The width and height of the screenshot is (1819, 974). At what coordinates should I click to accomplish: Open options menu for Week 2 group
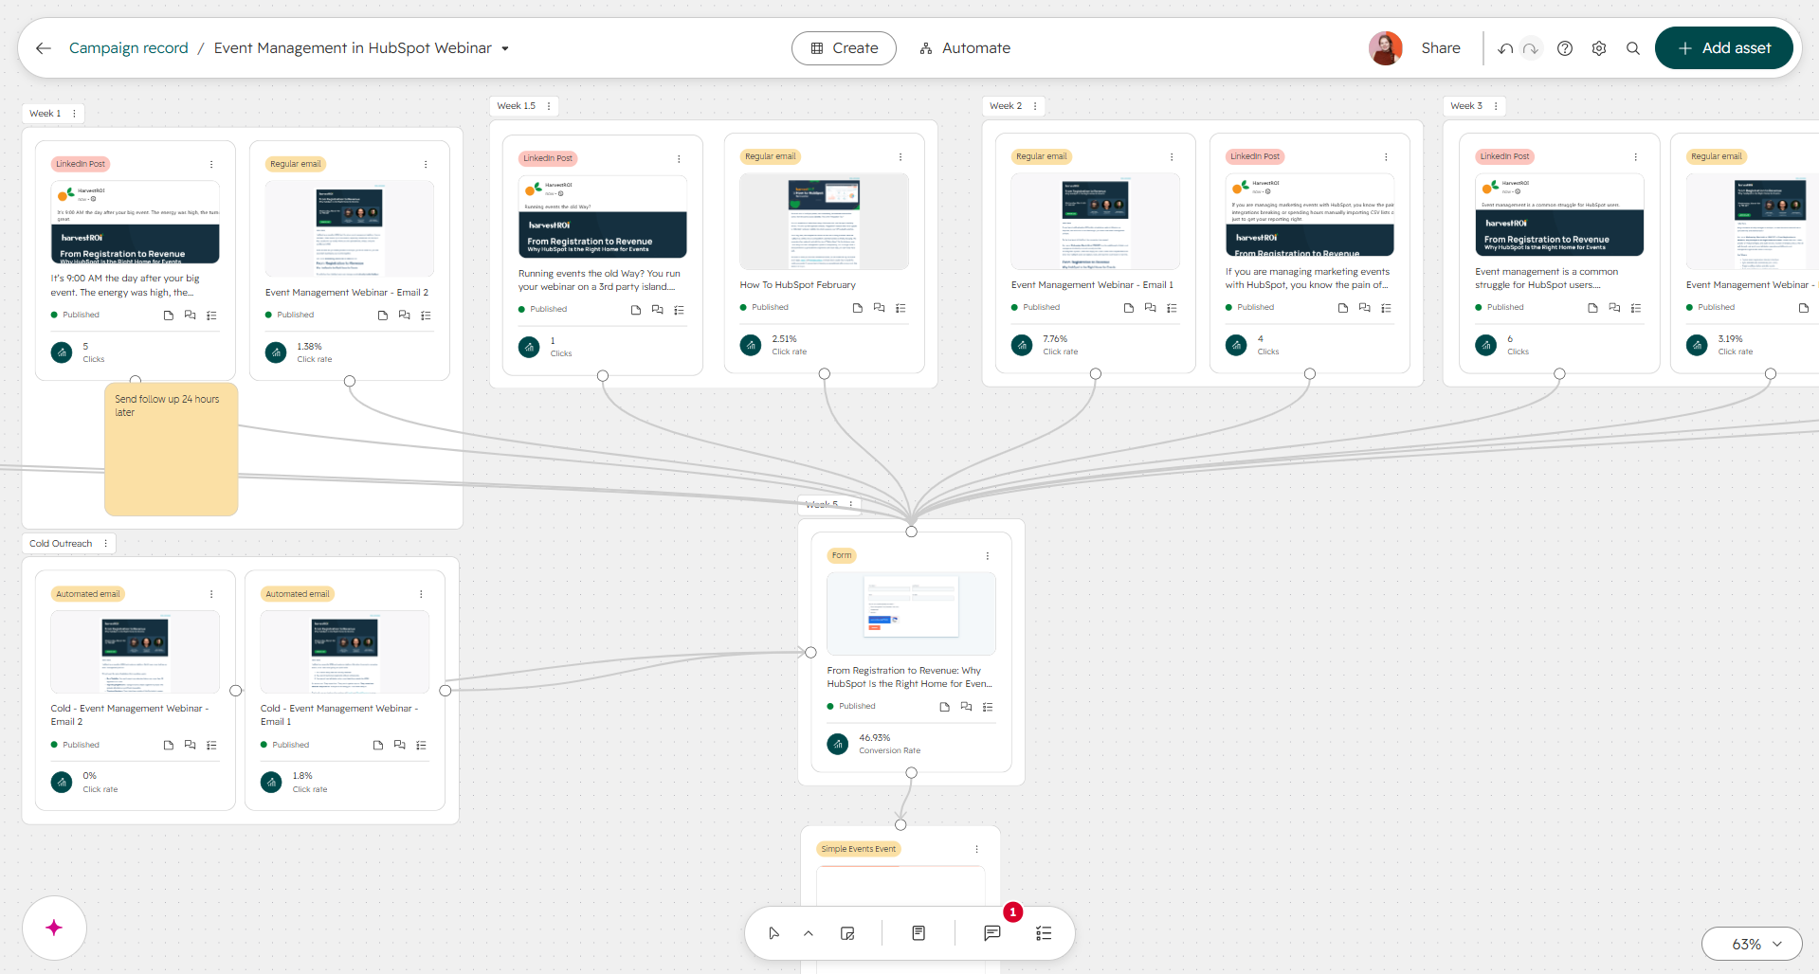pyautogui.click(x=1035, y=106)
